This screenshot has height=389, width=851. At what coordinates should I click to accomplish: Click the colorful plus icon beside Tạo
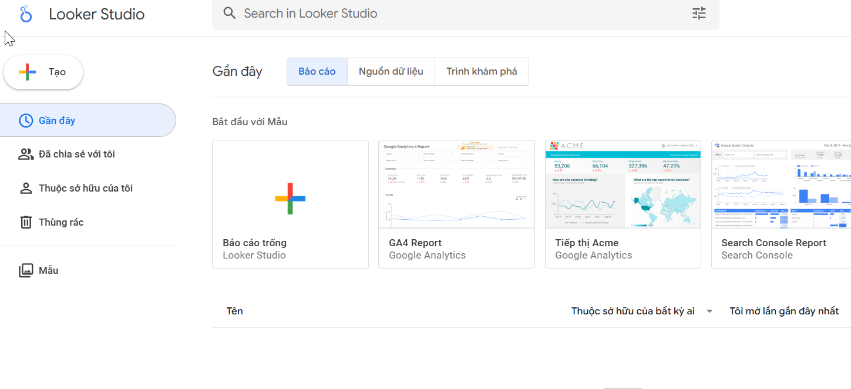(27, 72)
